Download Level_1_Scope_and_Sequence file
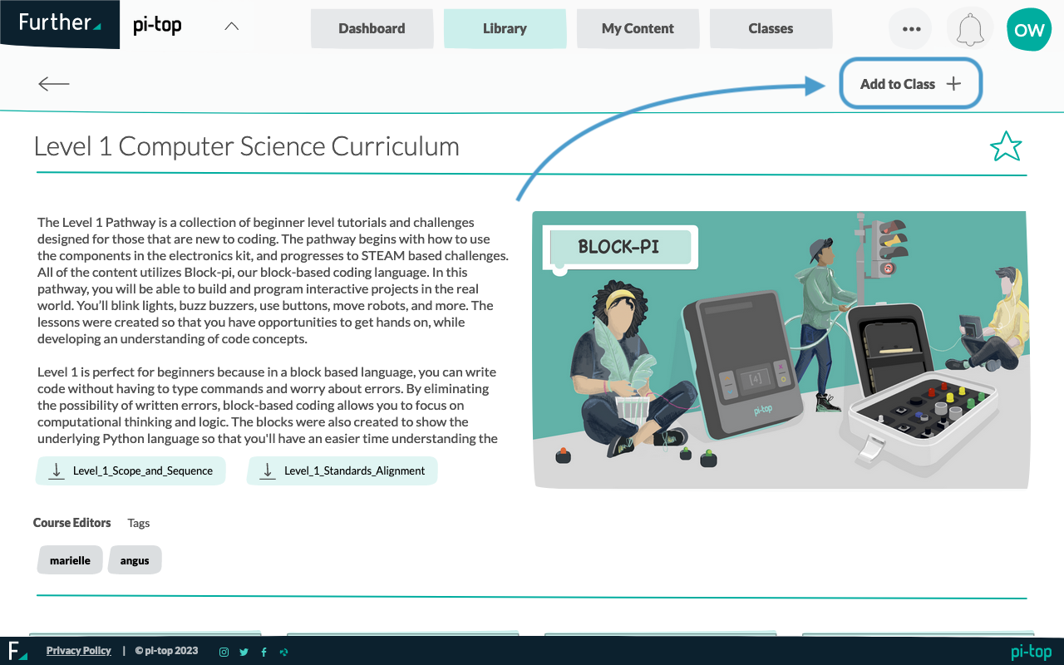The height and width of the screenshot is (665, 1064). (131, 470)
